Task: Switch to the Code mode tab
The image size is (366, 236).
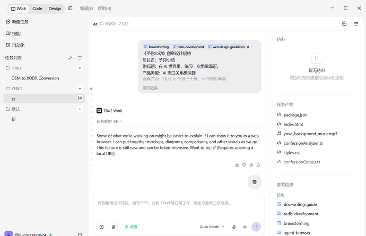Action: pos(37,8)
